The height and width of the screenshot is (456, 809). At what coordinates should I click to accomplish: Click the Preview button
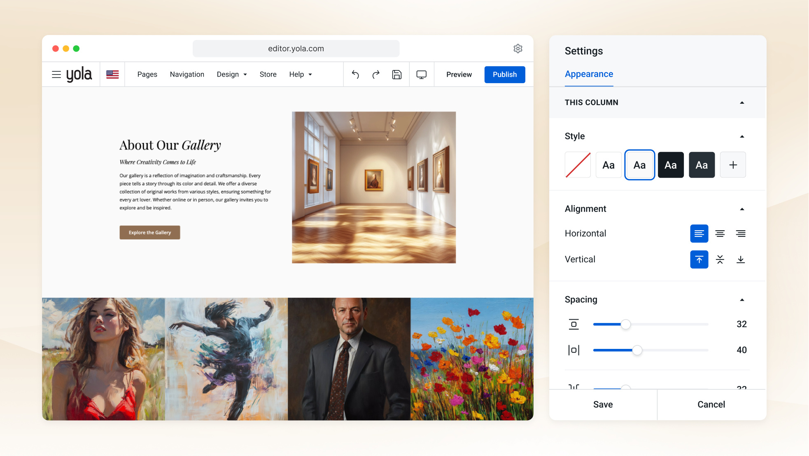[459, 75]
